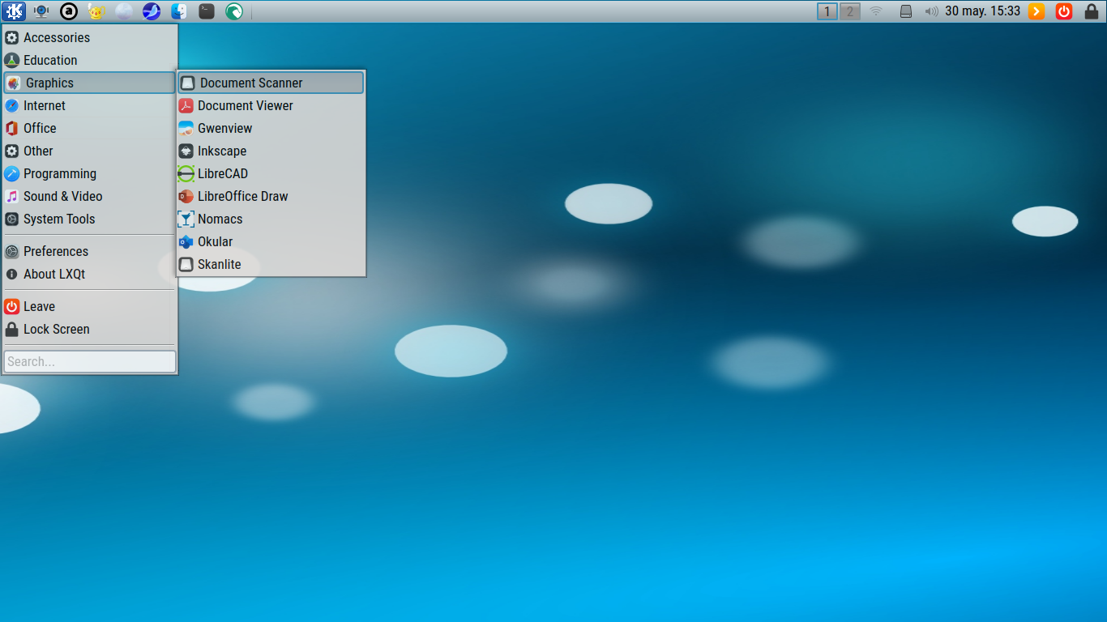Open the removable drive tray icon

pos(907,11)
